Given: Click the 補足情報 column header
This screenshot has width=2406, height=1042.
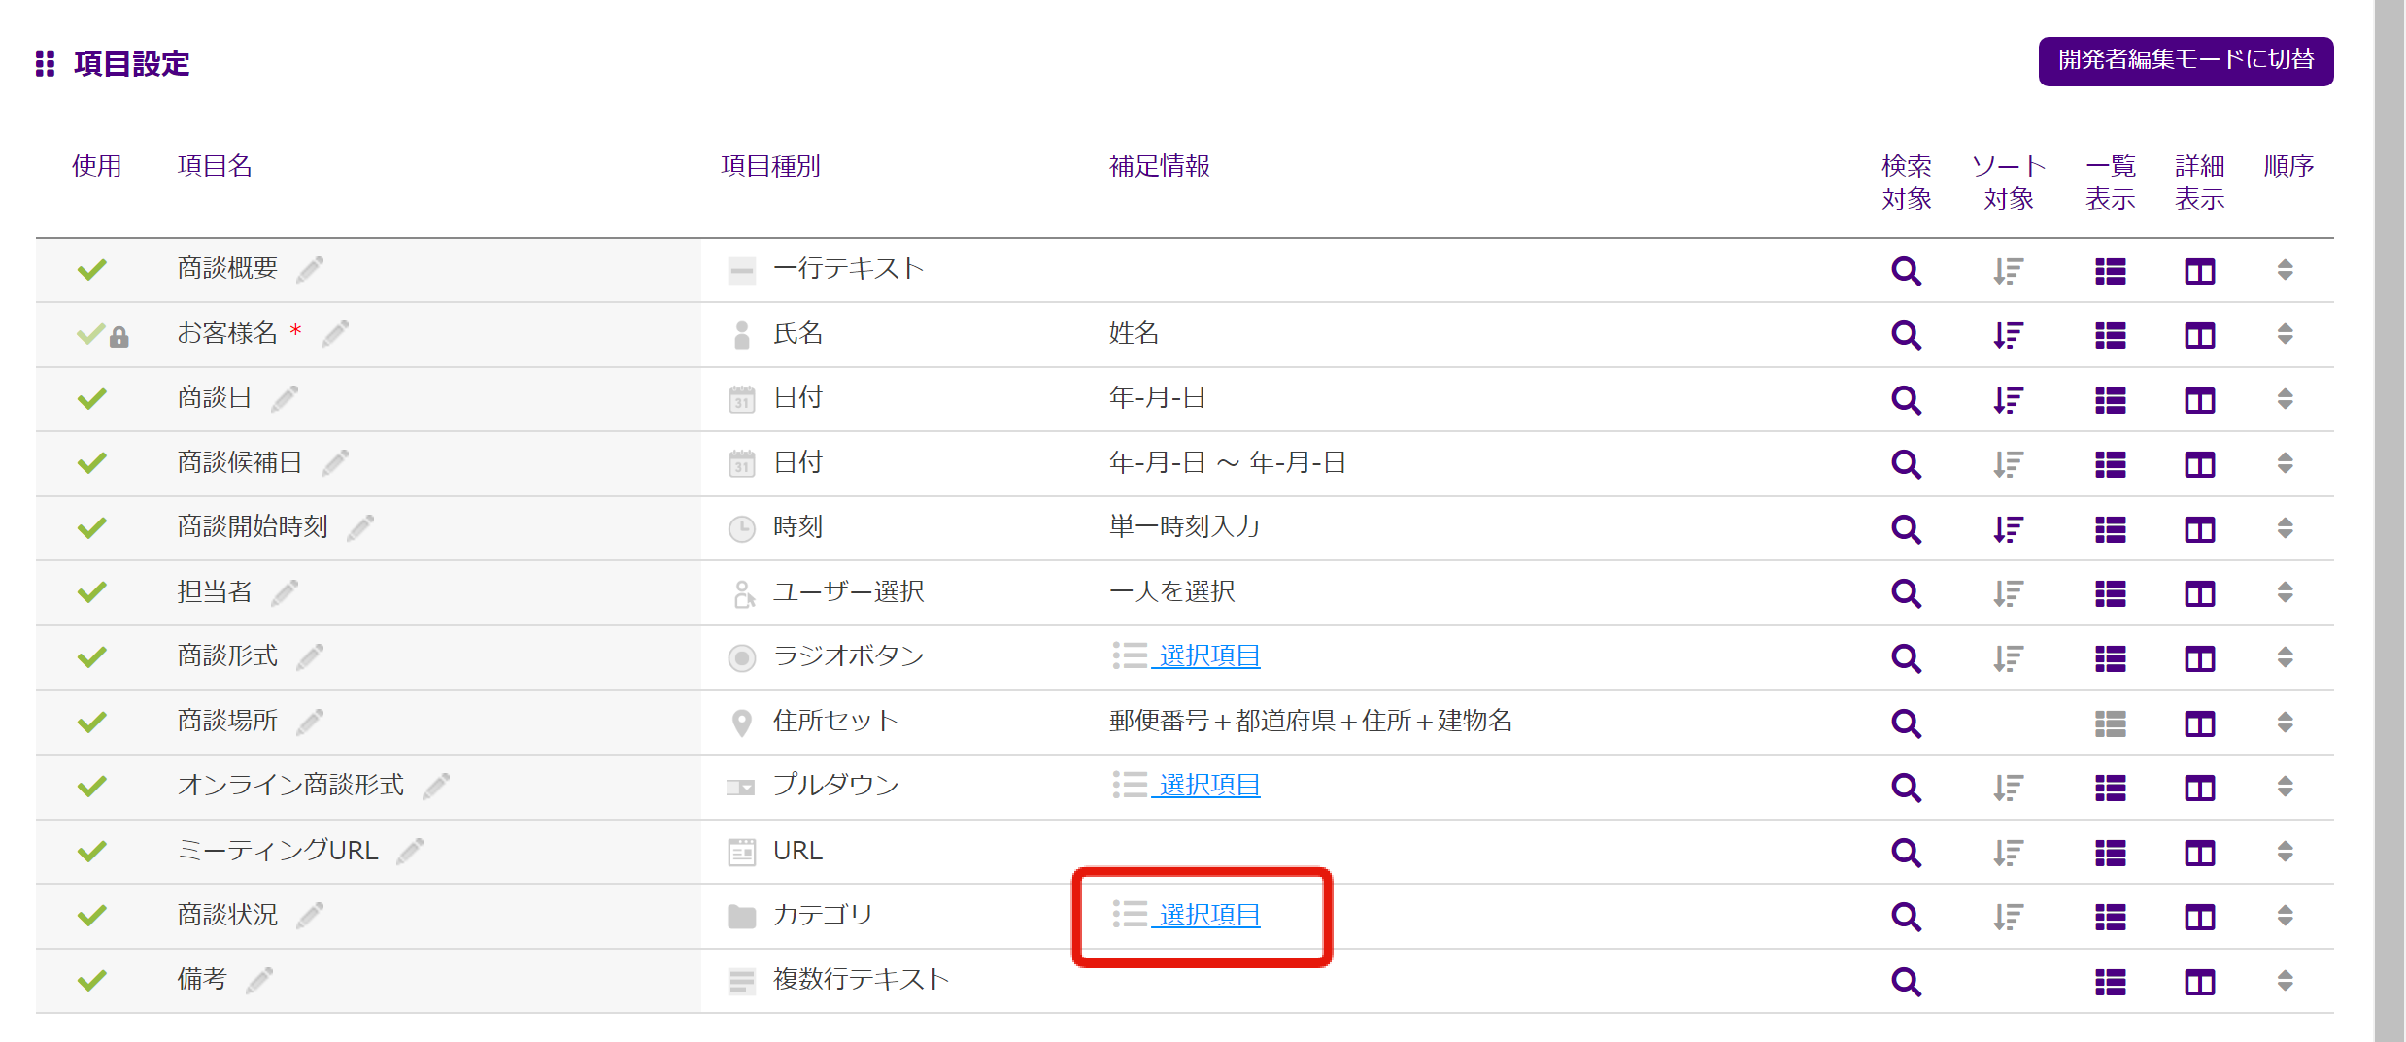Looking at the screenshot, I should (1160, 166).
